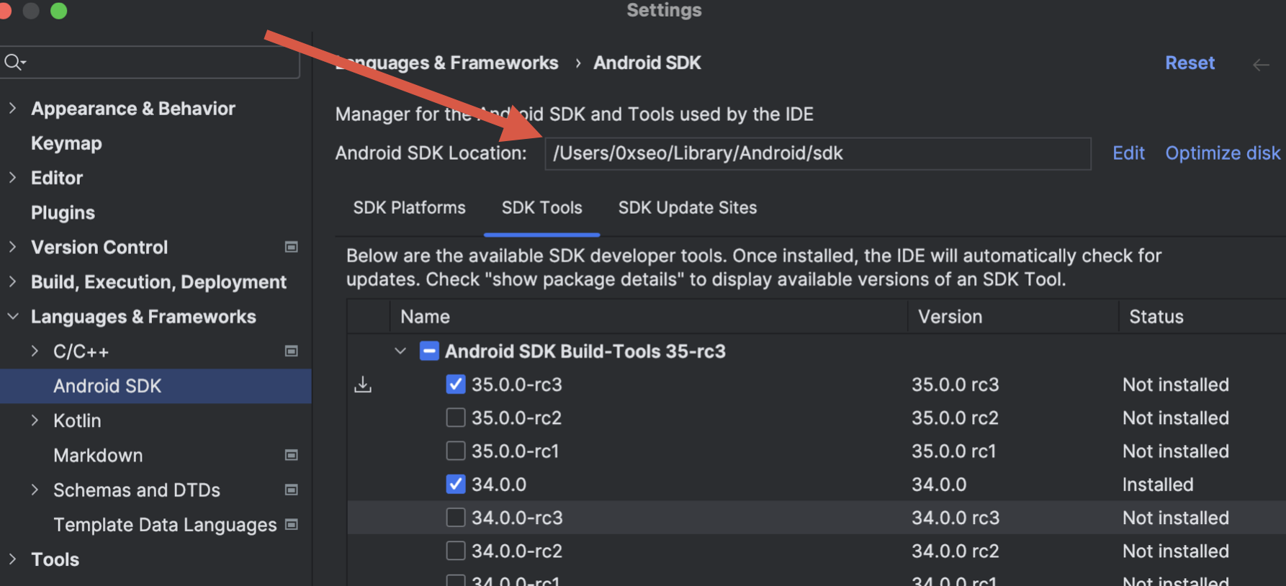1286x586 pixels.
Task: Expand Appearance & Behavior section
Action: (12, 108)
